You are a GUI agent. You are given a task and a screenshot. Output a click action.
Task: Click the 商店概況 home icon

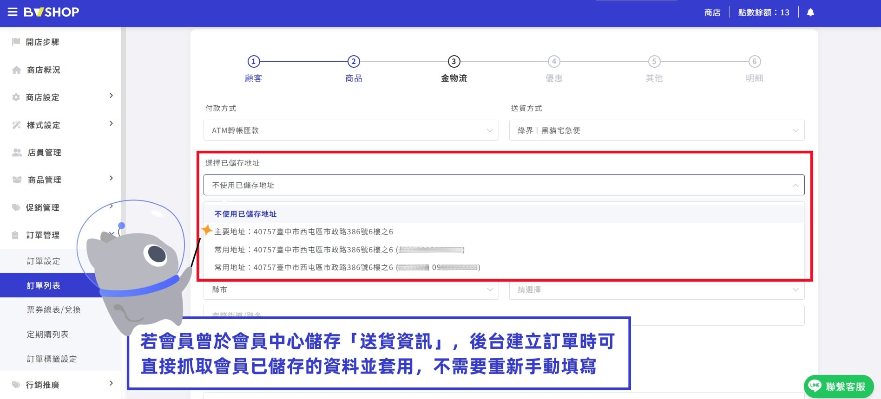17,70
